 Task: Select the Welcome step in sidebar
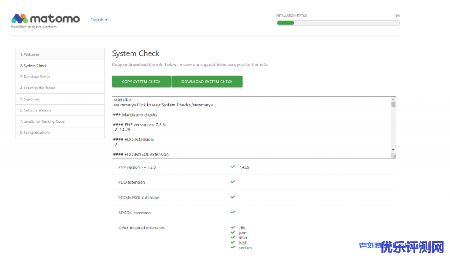click(x=60, y=54)
